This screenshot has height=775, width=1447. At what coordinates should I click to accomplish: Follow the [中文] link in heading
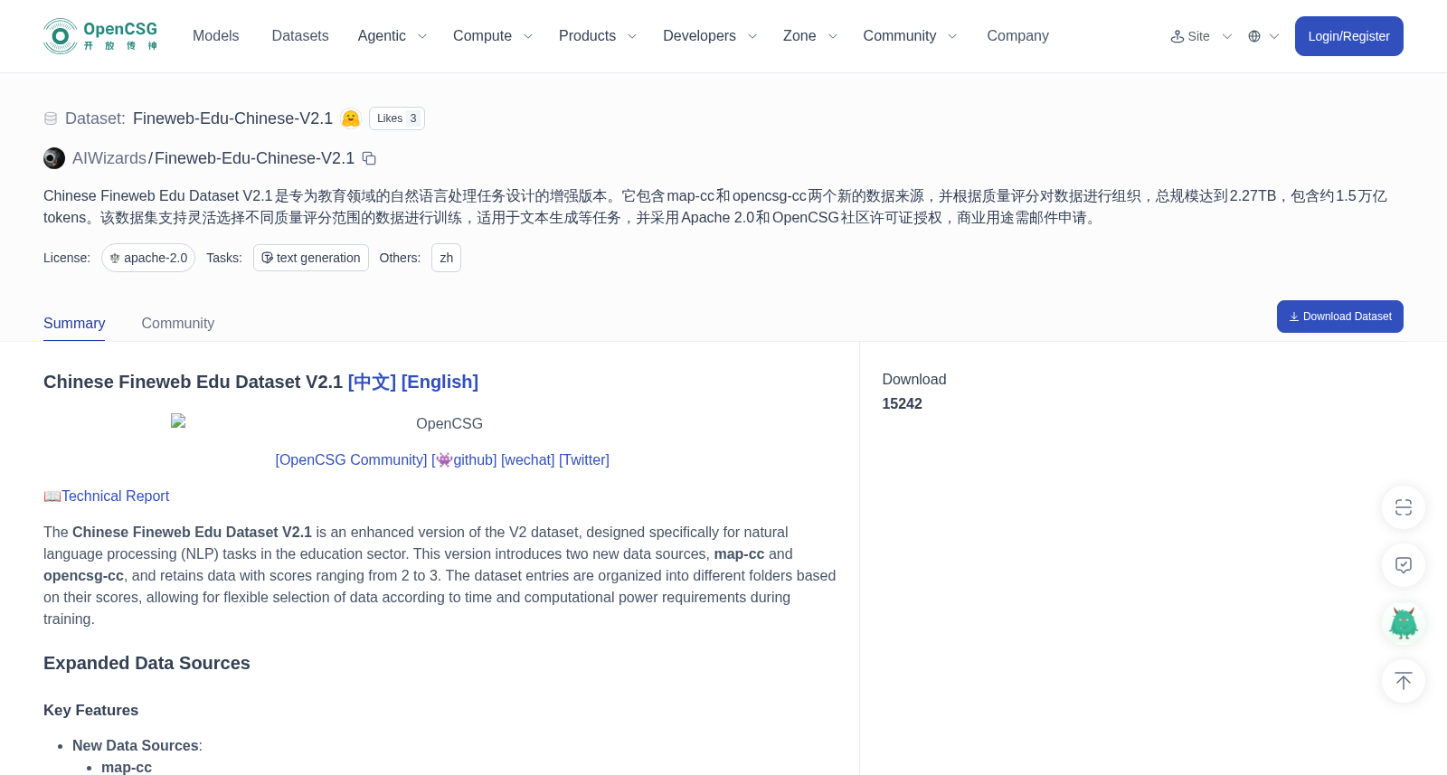372,382
